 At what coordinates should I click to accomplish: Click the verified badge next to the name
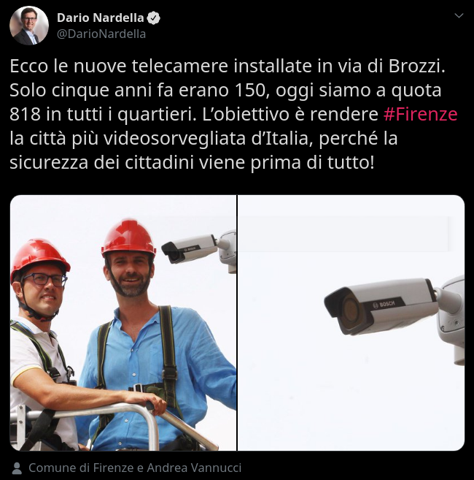tap(153, 18)
